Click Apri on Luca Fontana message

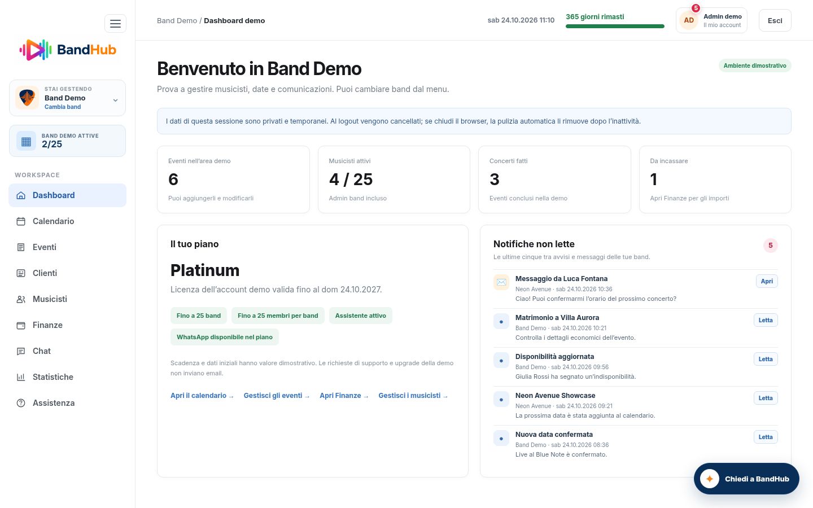tap(767, 281)
